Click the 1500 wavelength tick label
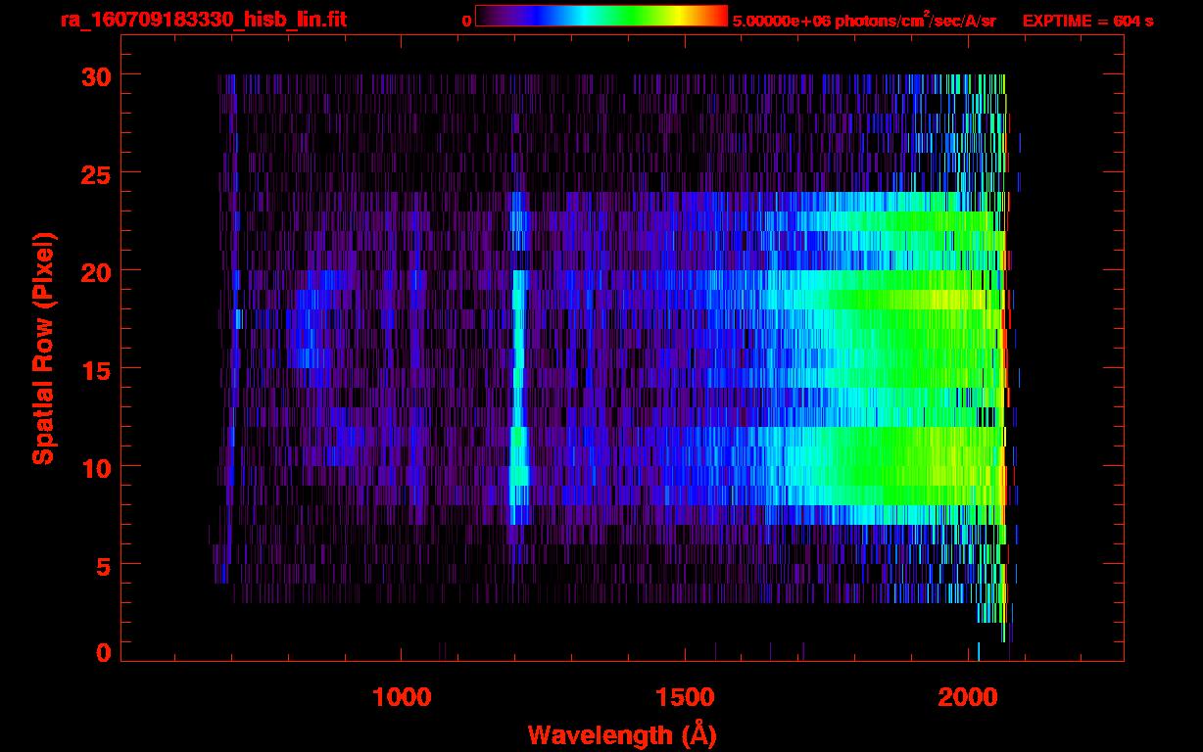 point(685,698)
